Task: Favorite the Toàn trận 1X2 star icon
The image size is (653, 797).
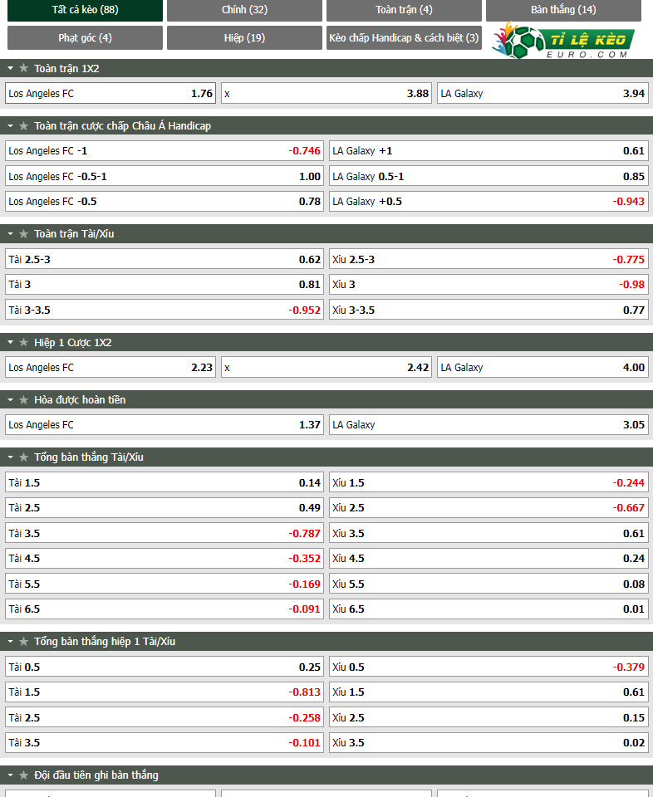Action: pyautogui.click(x=23, y=68)
